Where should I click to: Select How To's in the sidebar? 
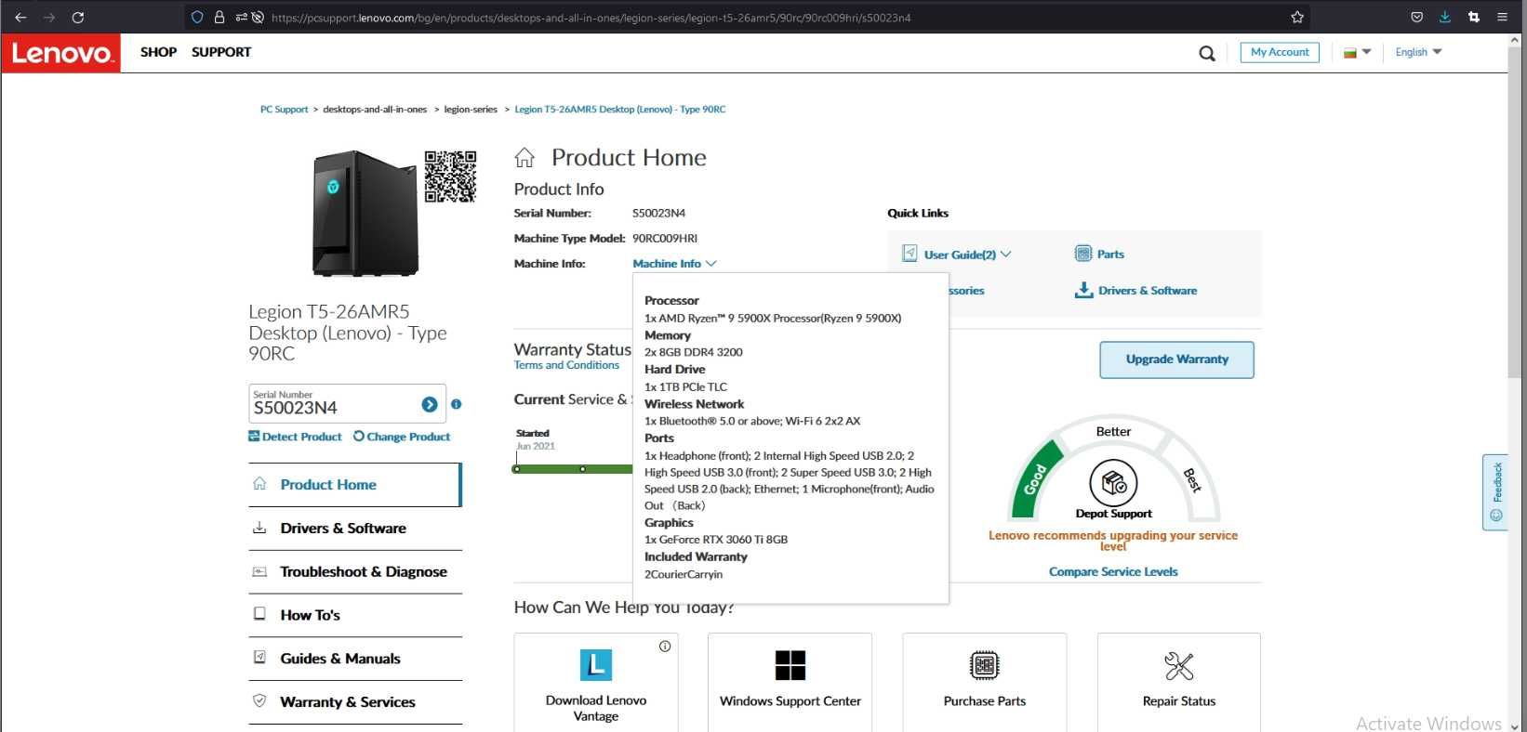coord(354,615)
